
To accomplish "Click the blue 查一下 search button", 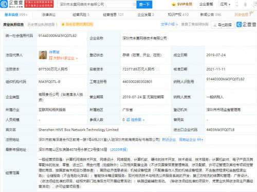I will click(x=144, y=4).
